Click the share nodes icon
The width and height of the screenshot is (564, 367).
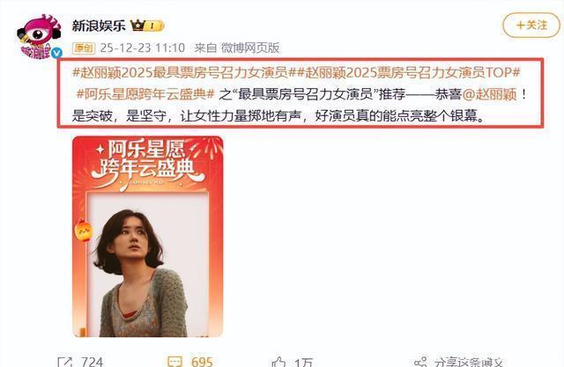420,362
